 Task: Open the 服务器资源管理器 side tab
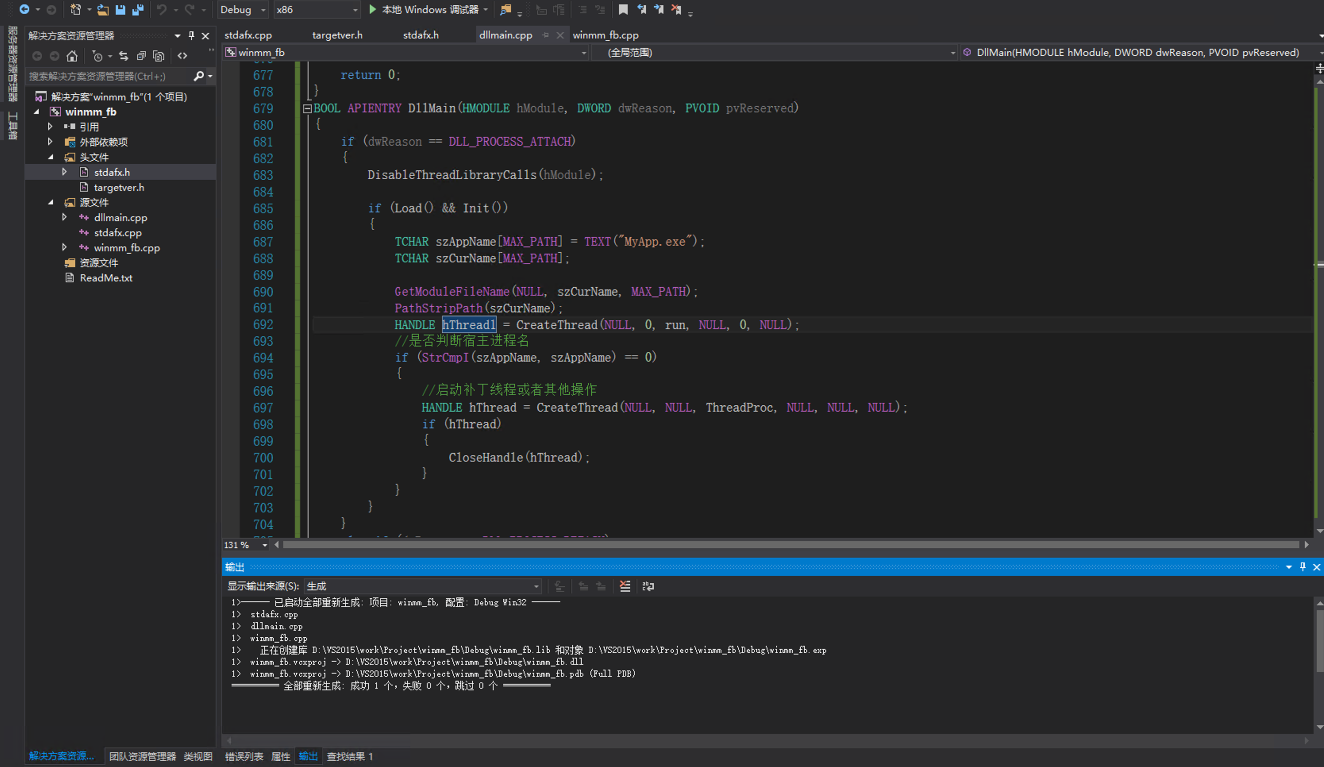point(13,63)
